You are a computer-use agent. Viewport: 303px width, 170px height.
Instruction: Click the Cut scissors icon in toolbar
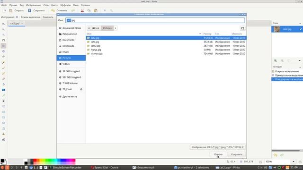(x=82, y=10)
